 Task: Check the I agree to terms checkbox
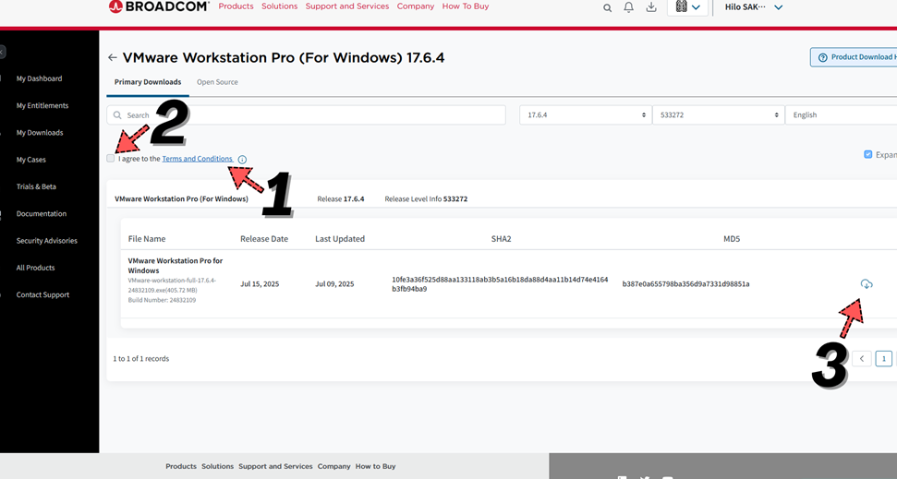pos(111,159)
